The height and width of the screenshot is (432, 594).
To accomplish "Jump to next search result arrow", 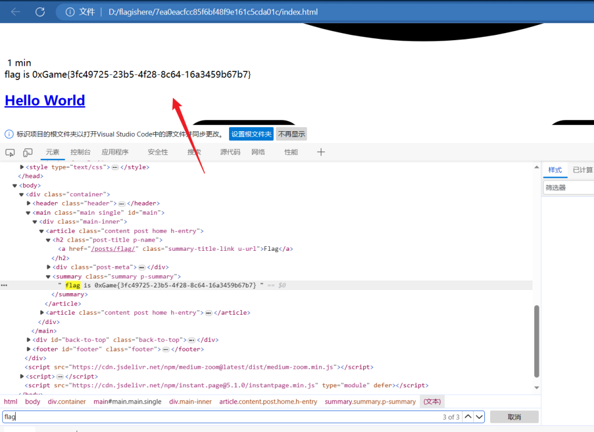I will [x=479, y=417].
